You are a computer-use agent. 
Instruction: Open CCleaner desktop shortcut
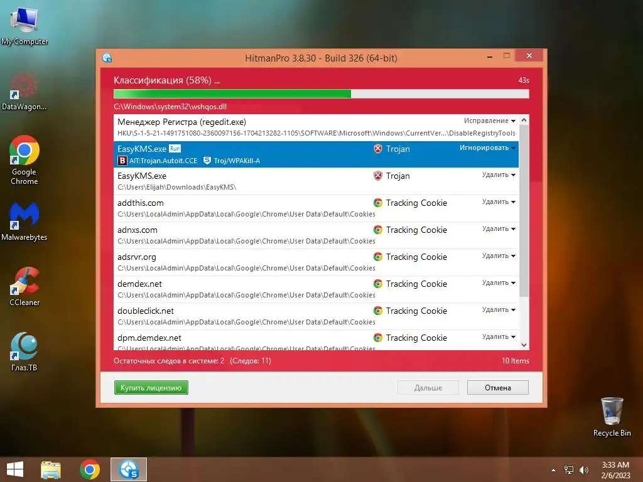[x=24, y=286]
